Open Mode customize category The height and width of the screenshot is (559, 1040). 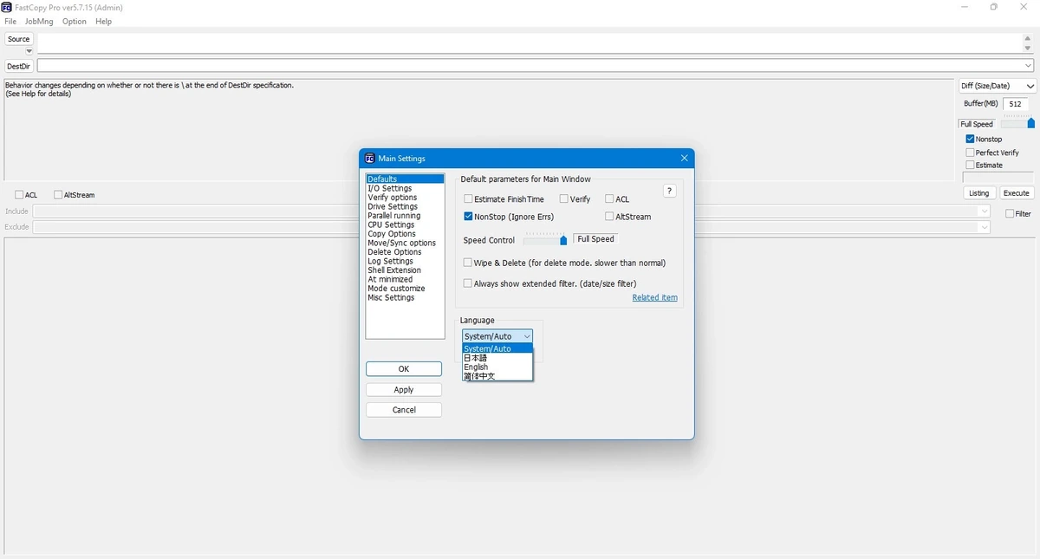pos(405,289)
